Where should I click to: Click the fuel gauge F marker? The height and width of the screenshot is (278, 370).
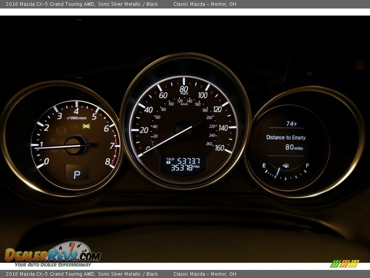[x=307, y=166]
